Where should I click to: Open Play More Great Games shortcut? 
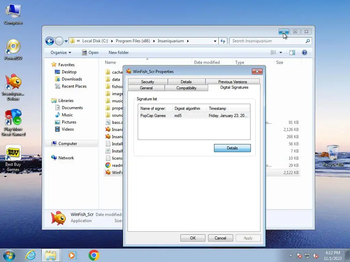[x=13, y=122]
